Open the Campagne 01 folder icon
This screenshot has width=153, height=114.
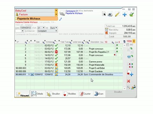coord(62,13)
